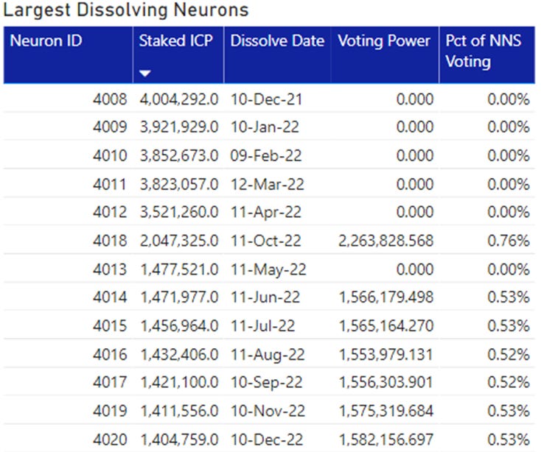The width and height of the screenshot is (541, 452).
Task: Click staked value 1,432,406.0
Action: click(179, 354)
